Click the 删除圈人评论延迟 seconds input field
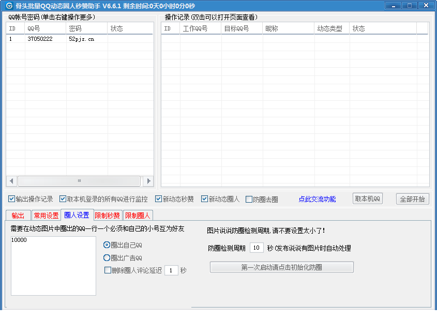 pyautogui.click(x=171, y=270)
